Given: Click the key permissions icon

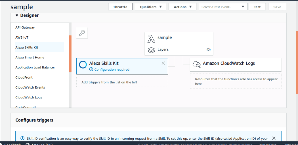Looking at the screenshot, I should pyautogui.click(x=82, y=33).
